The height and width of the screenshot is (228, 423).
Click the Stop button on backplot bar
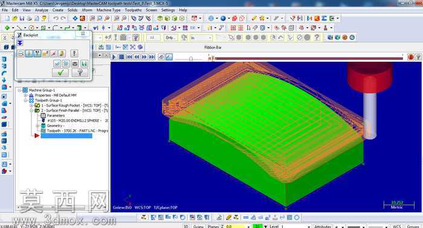(121, 57)
